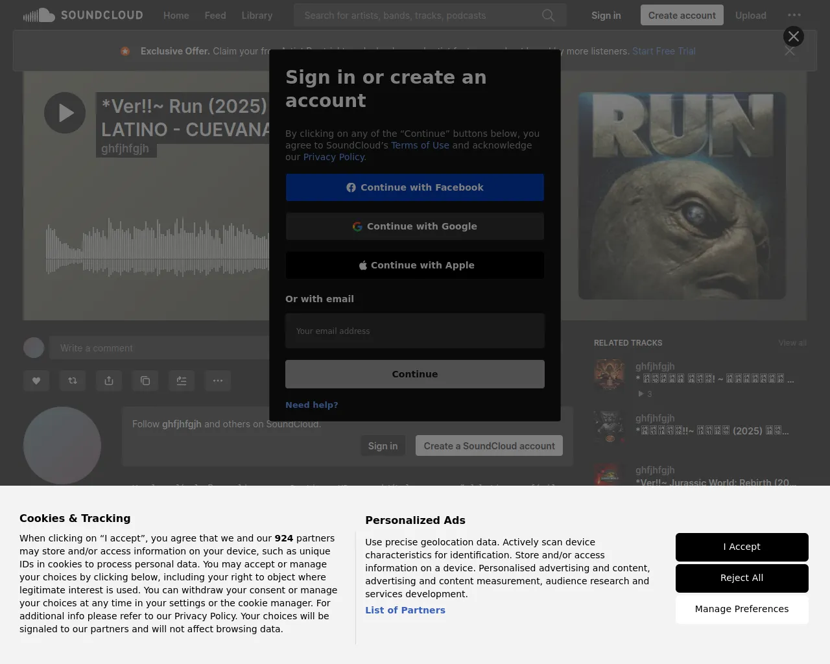Viewport: 830px width, 664px height.
Task: Click the copy link icon
Action: click(145, 381)
